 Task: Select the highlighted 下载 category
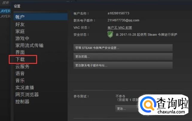pos(23,59)
